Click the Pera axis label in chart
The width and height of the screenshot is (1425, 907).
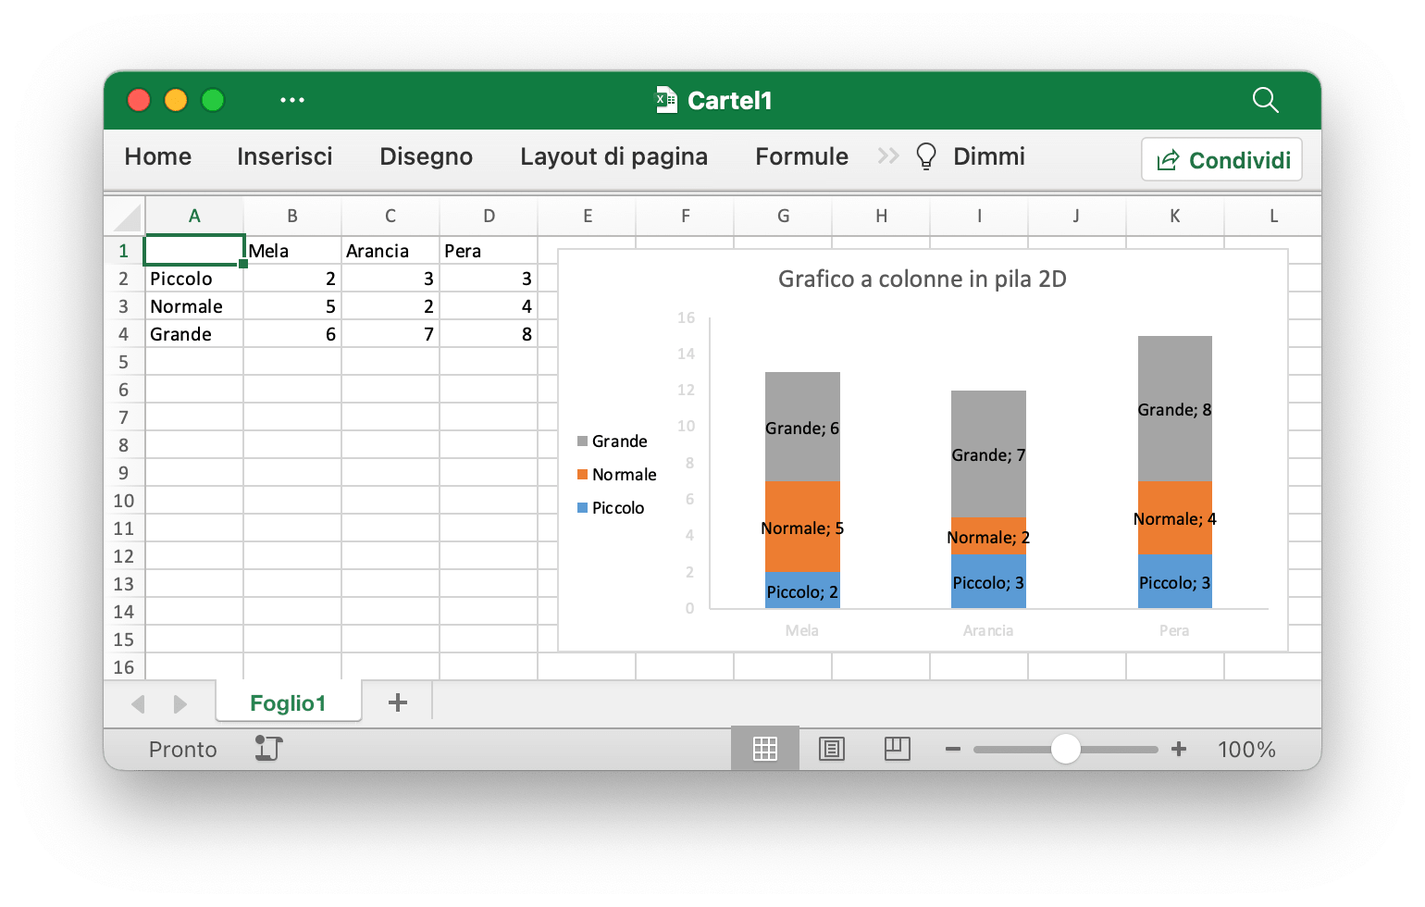click(x=1174, y=631)
